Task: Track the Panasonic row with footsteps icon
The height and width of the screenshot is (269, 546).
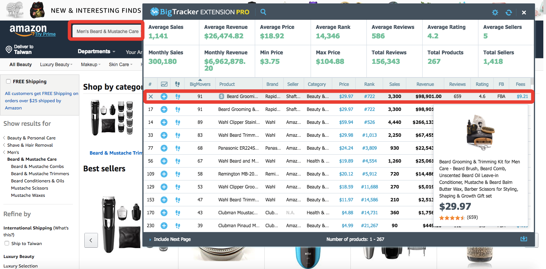Action: point(178,148)
